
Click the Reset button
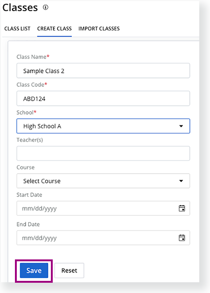coord(70,271)
